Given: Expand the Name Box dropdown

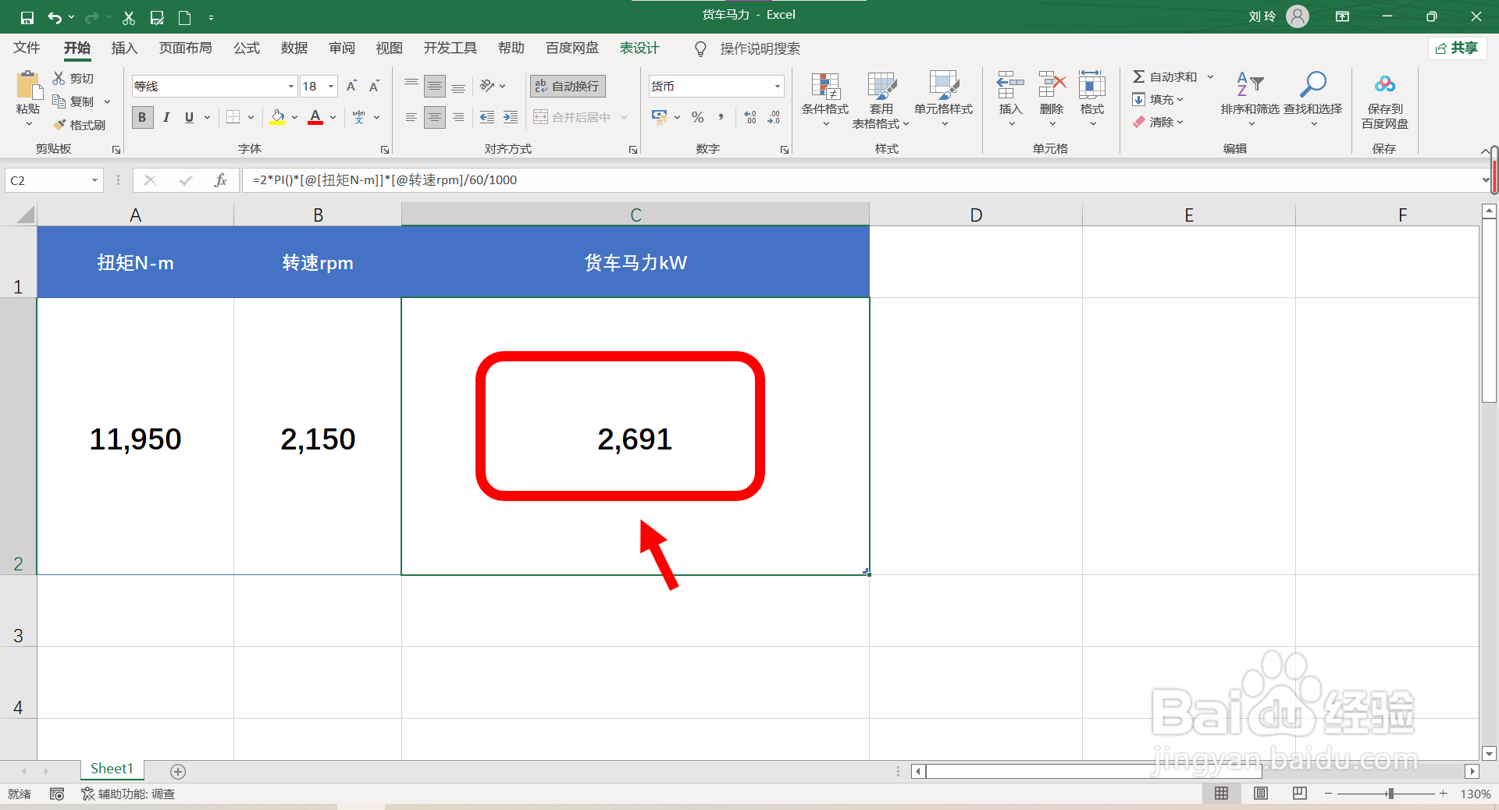Looking at the screenshot, I should (x=94, y=180).
